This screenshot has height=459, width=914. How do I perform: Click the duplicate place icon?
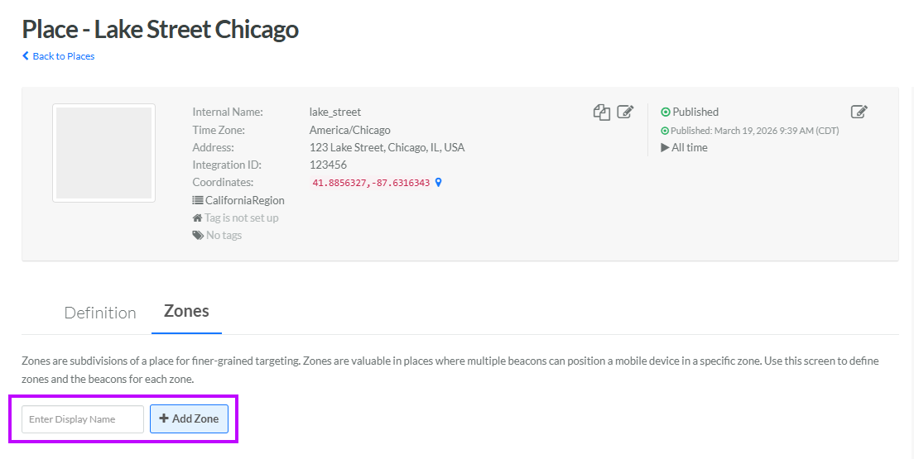coord(601,112)
